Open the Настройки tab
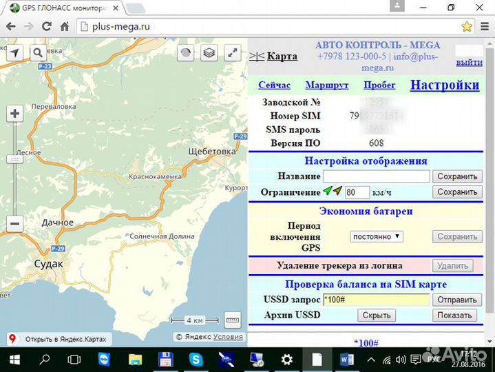This screenshot has width=495, height=372. [x=445, y=85]
